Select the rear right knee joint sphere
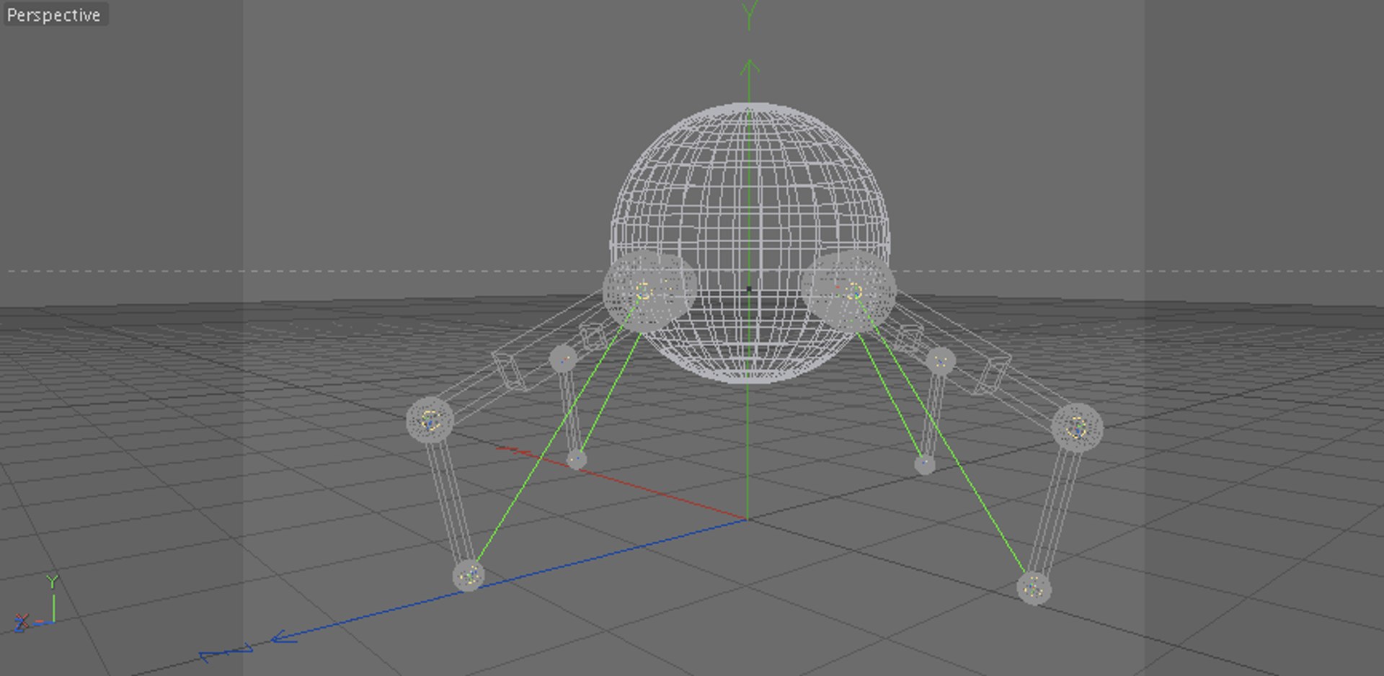Viewport: 1384px width, 676px height. click(941, 361)
